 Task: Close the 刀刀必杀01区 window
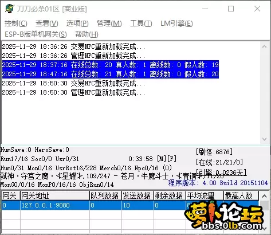257,9
